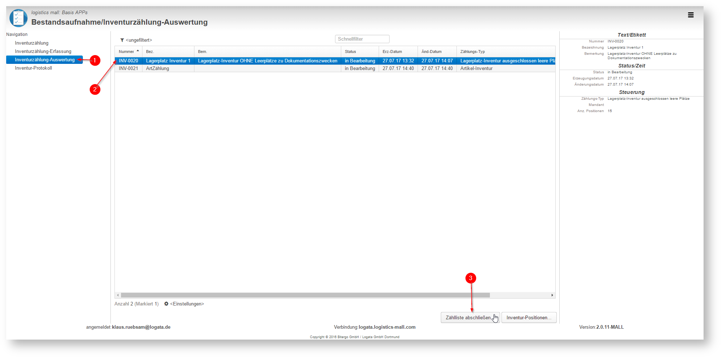Click the Lagerplatz-Inventur OHNE Leerplätze remark cell
721x357 pixels.
click(x=267, y=61)
